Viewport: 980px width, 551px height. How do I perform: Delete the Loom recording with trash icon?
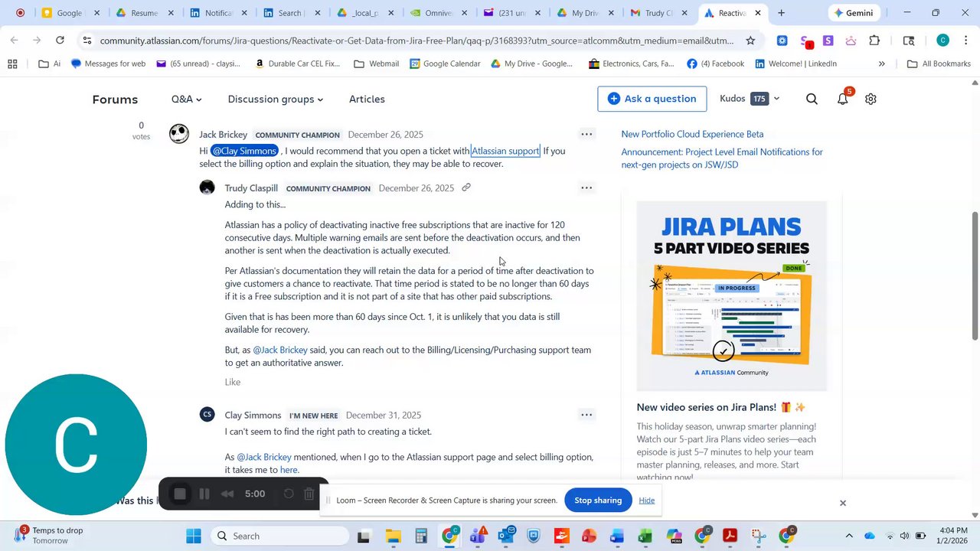[x=309, y=494]
